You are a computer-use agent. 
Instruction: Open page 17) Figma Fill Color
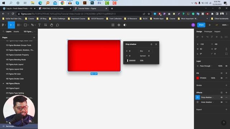(13, 74)
